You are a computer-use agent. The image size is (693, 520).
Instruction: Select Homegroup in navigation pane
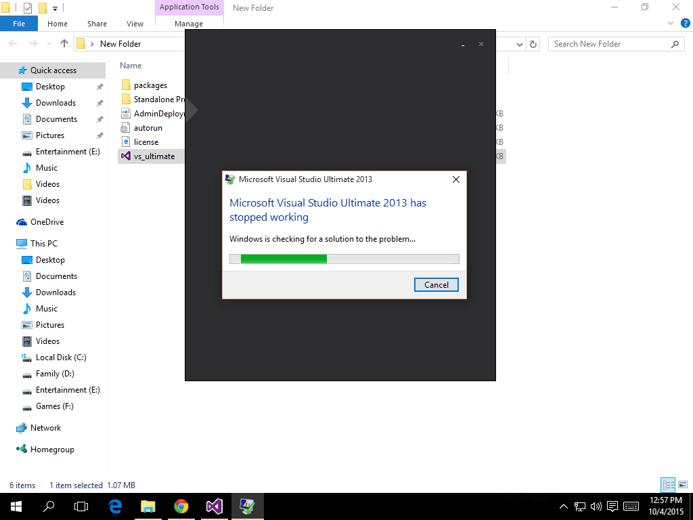[52, 450]
